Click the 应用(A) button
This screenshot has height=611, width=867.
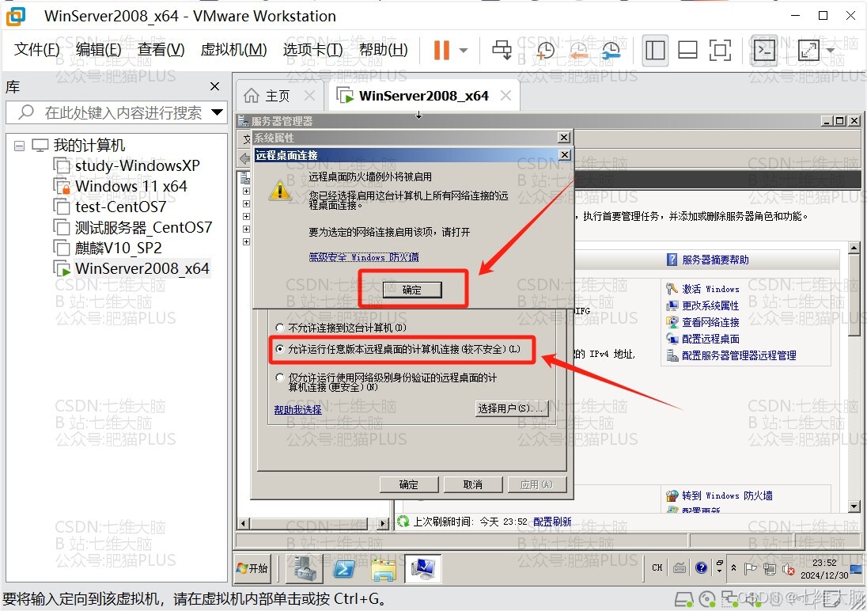coord(537,485)
